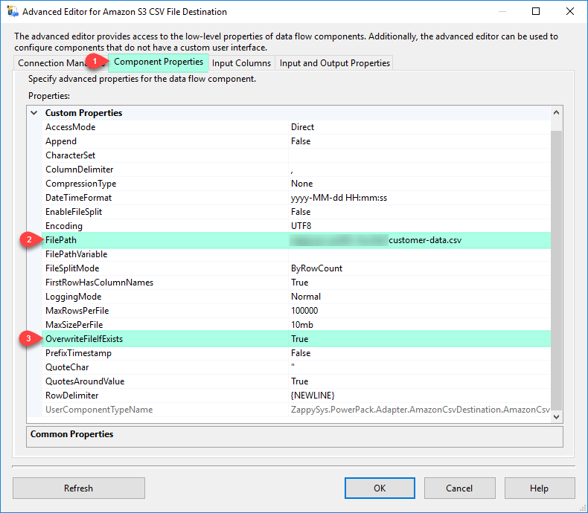
Task: Click the scrollbar up arrow
Action: coord(557,112)
